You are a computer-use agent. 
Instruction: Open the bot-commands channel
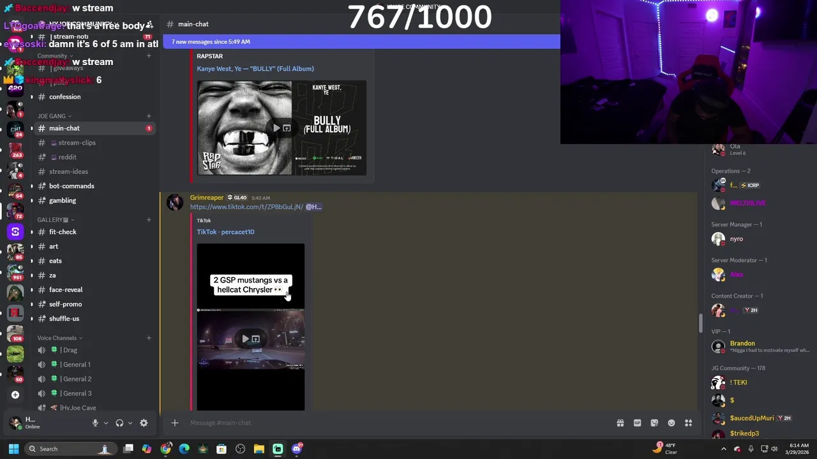pyautogui.click(x=93, y=186)
